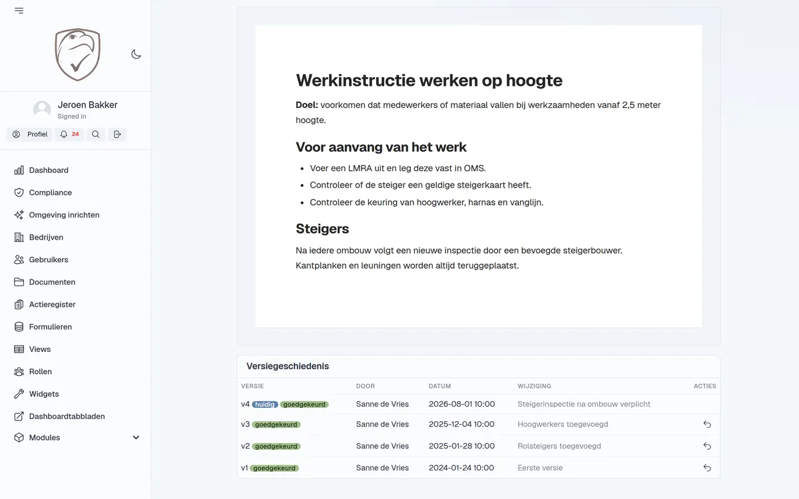799x499 pixels.
Task: Open notifications bell showing 24
Action: click(x=69, y=134)
